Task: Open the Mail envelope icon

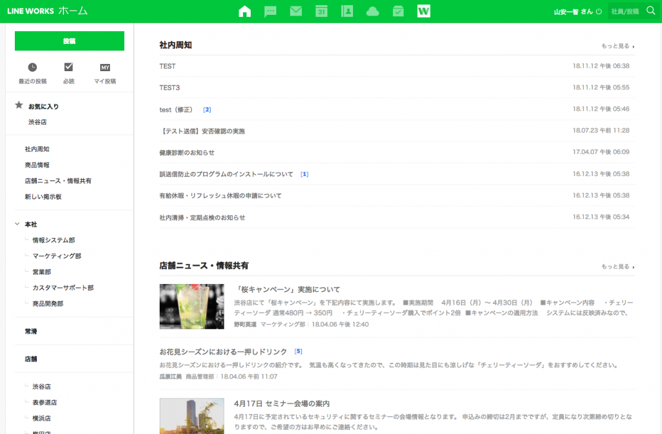Action: click(296, 11)
